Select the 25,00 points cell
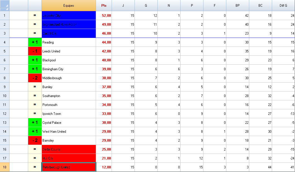 pyautogui.click(x=104, y=149)
